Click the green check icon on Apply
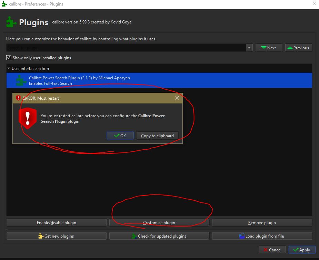Screen dimensions: 319x260 click(x=296, y=249)
